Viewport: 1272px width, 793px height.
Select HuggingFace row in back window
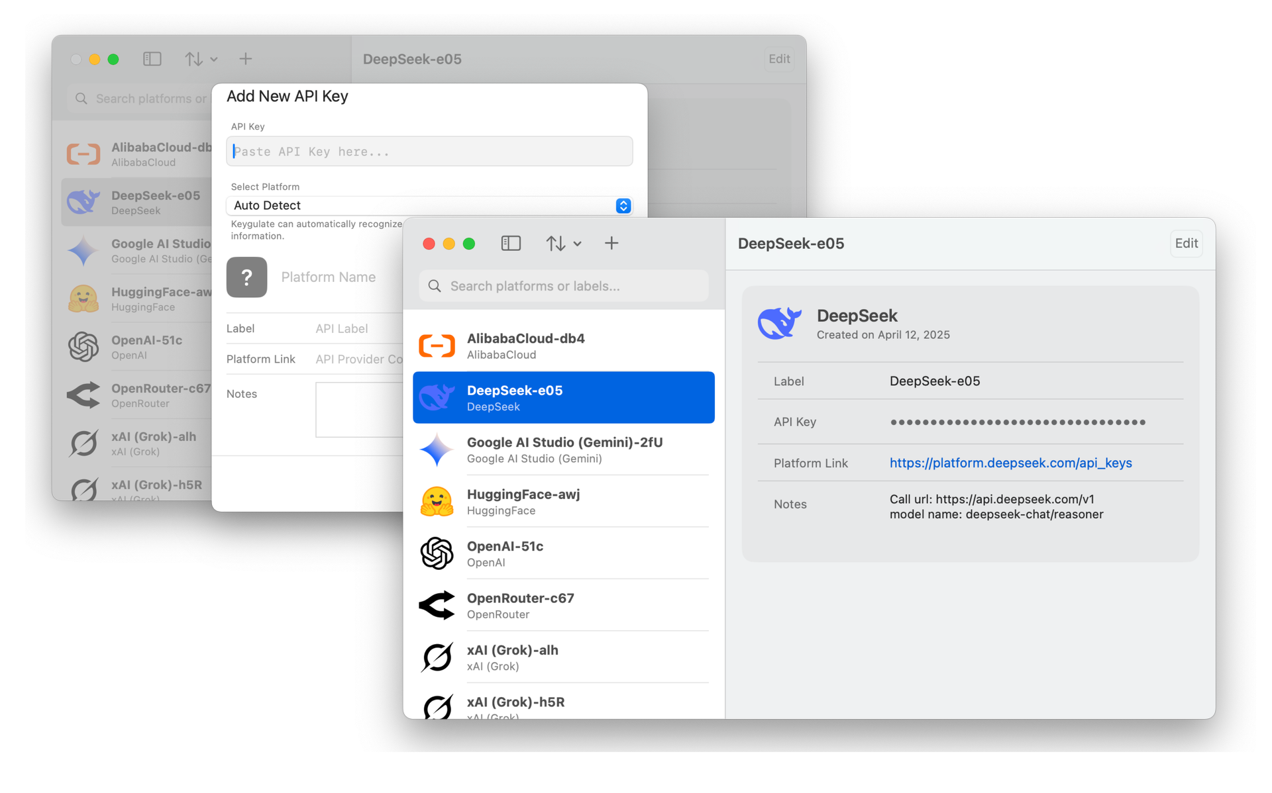137,299
